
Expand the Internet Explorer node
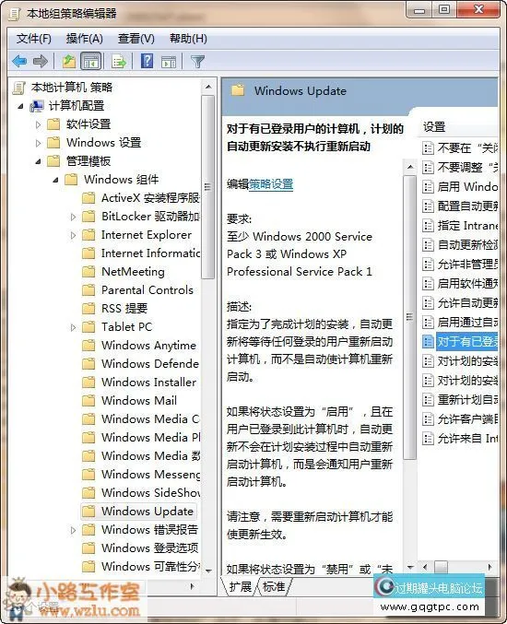(x=73, y=235)
